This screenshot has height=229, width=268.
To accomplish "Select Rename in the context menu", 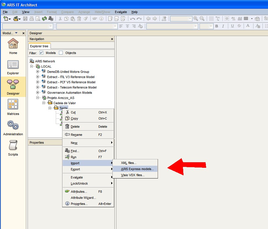I will pos(88,135).
